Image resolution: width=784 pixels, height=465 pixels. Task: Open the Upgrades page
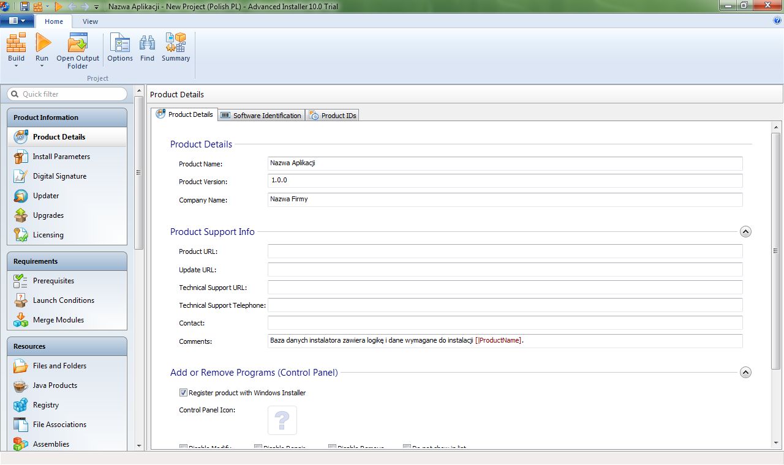click(67, 215)
